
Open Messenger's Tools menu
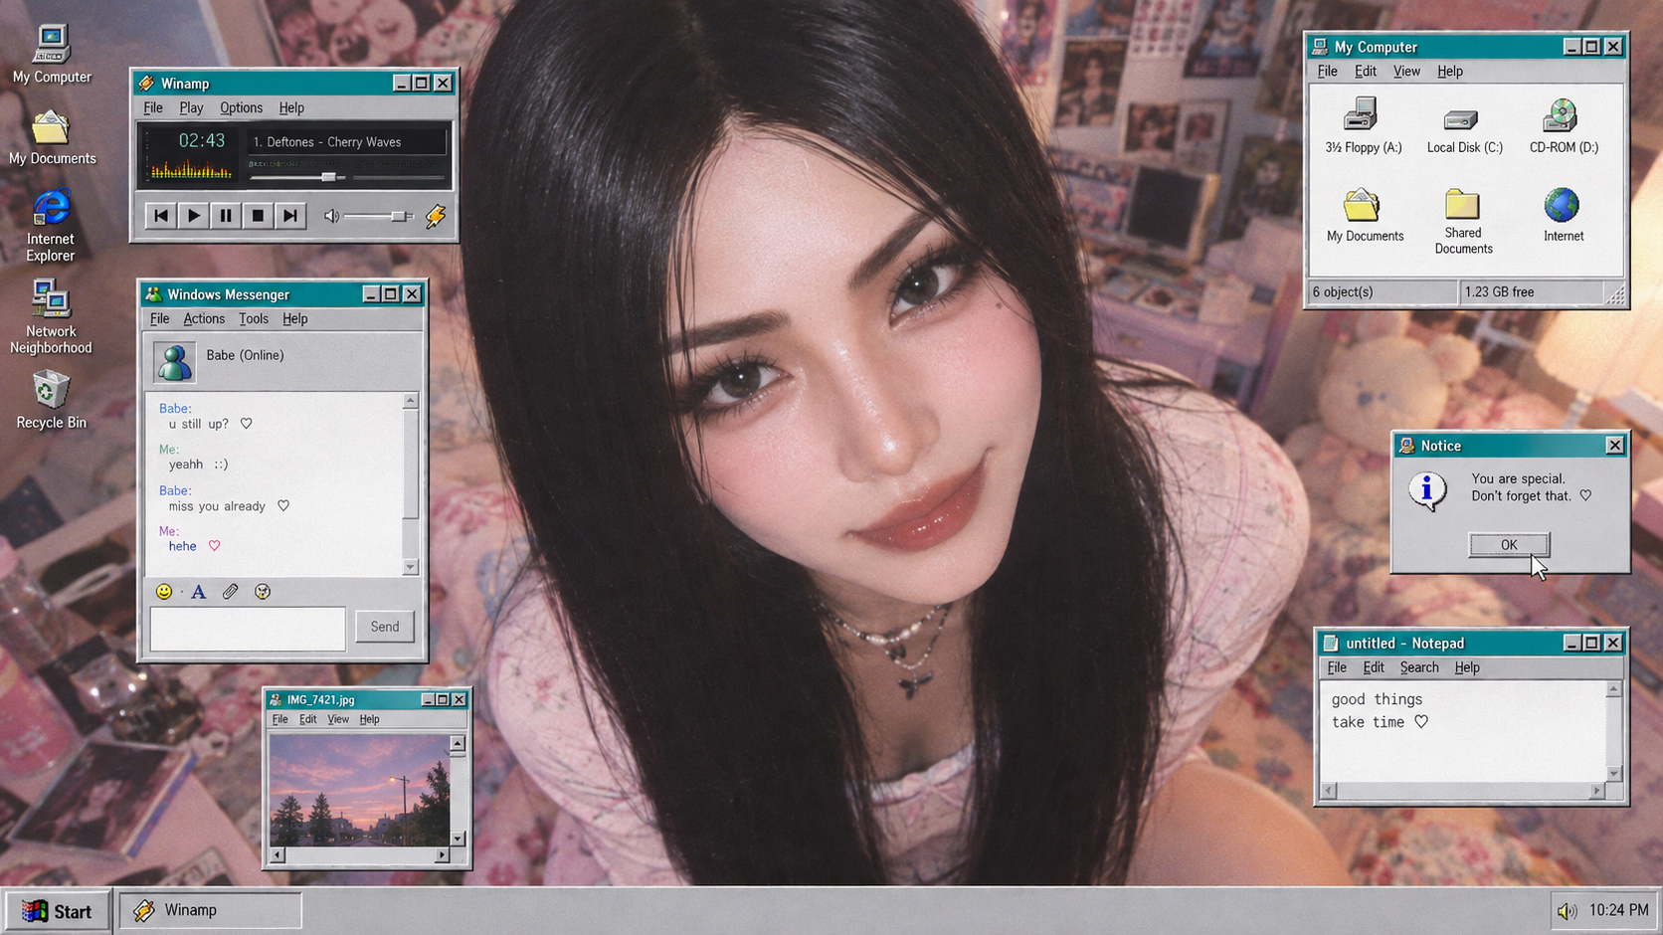click(254, 318)
